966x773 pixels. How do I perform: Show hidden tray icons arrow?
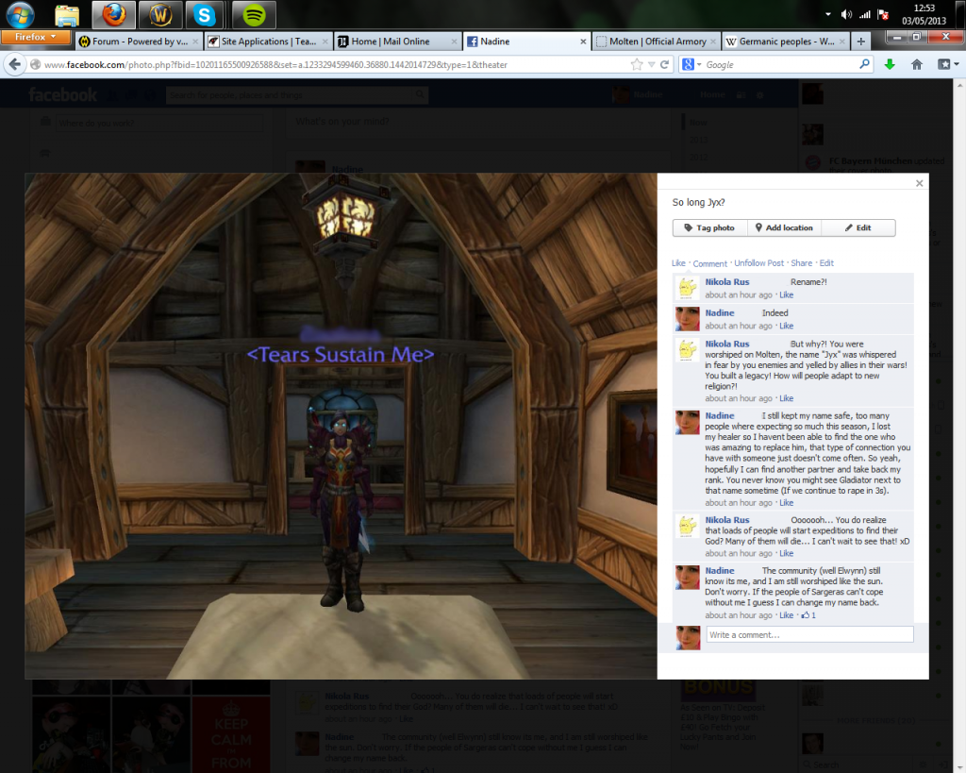point(828,14)
